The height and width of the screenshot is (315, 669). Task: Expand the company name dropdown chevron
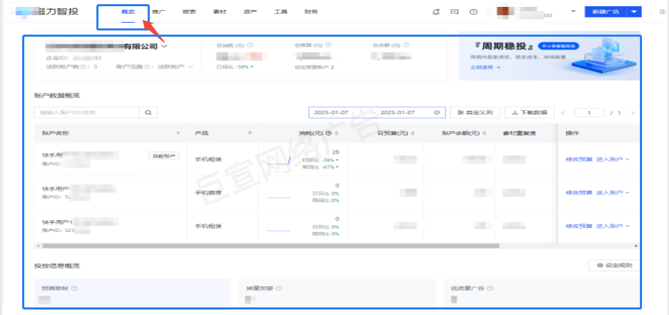click(x=164, y=46)
